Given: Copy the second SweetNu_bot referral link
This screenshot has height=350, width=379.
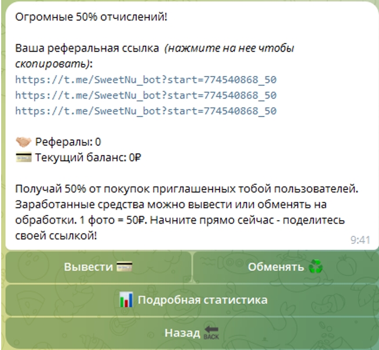Looking at the screenshot, I should 146,96.
